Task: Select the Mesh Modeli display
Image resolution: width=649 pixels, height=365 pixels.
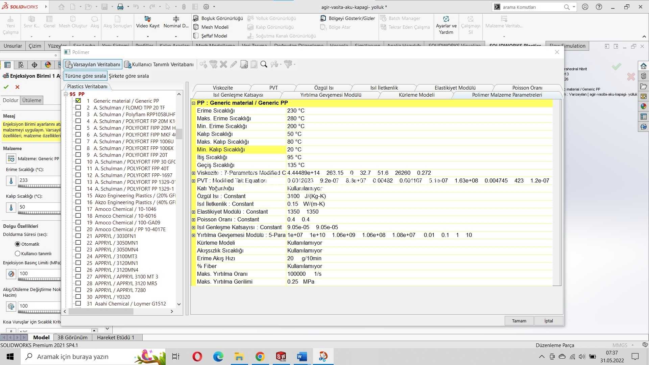Action: [211, 27]
